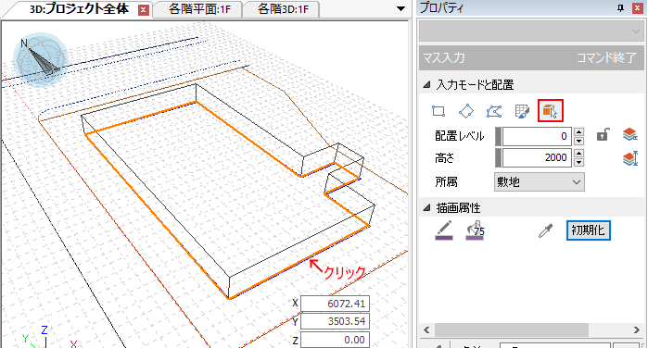
Task: Click the height reference icon beside 高さ
Action: click(629, 158)
